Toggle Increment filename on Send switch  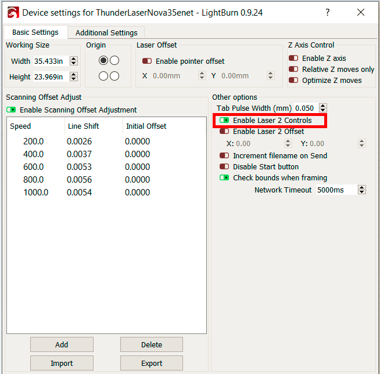coord(224,155)
